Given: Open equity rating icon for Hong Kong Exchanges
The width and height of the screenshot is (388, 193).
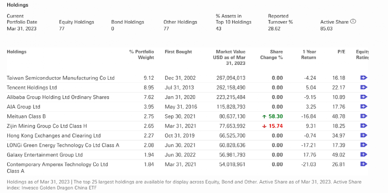Looking at the screenshot, I should click(363, 135).
